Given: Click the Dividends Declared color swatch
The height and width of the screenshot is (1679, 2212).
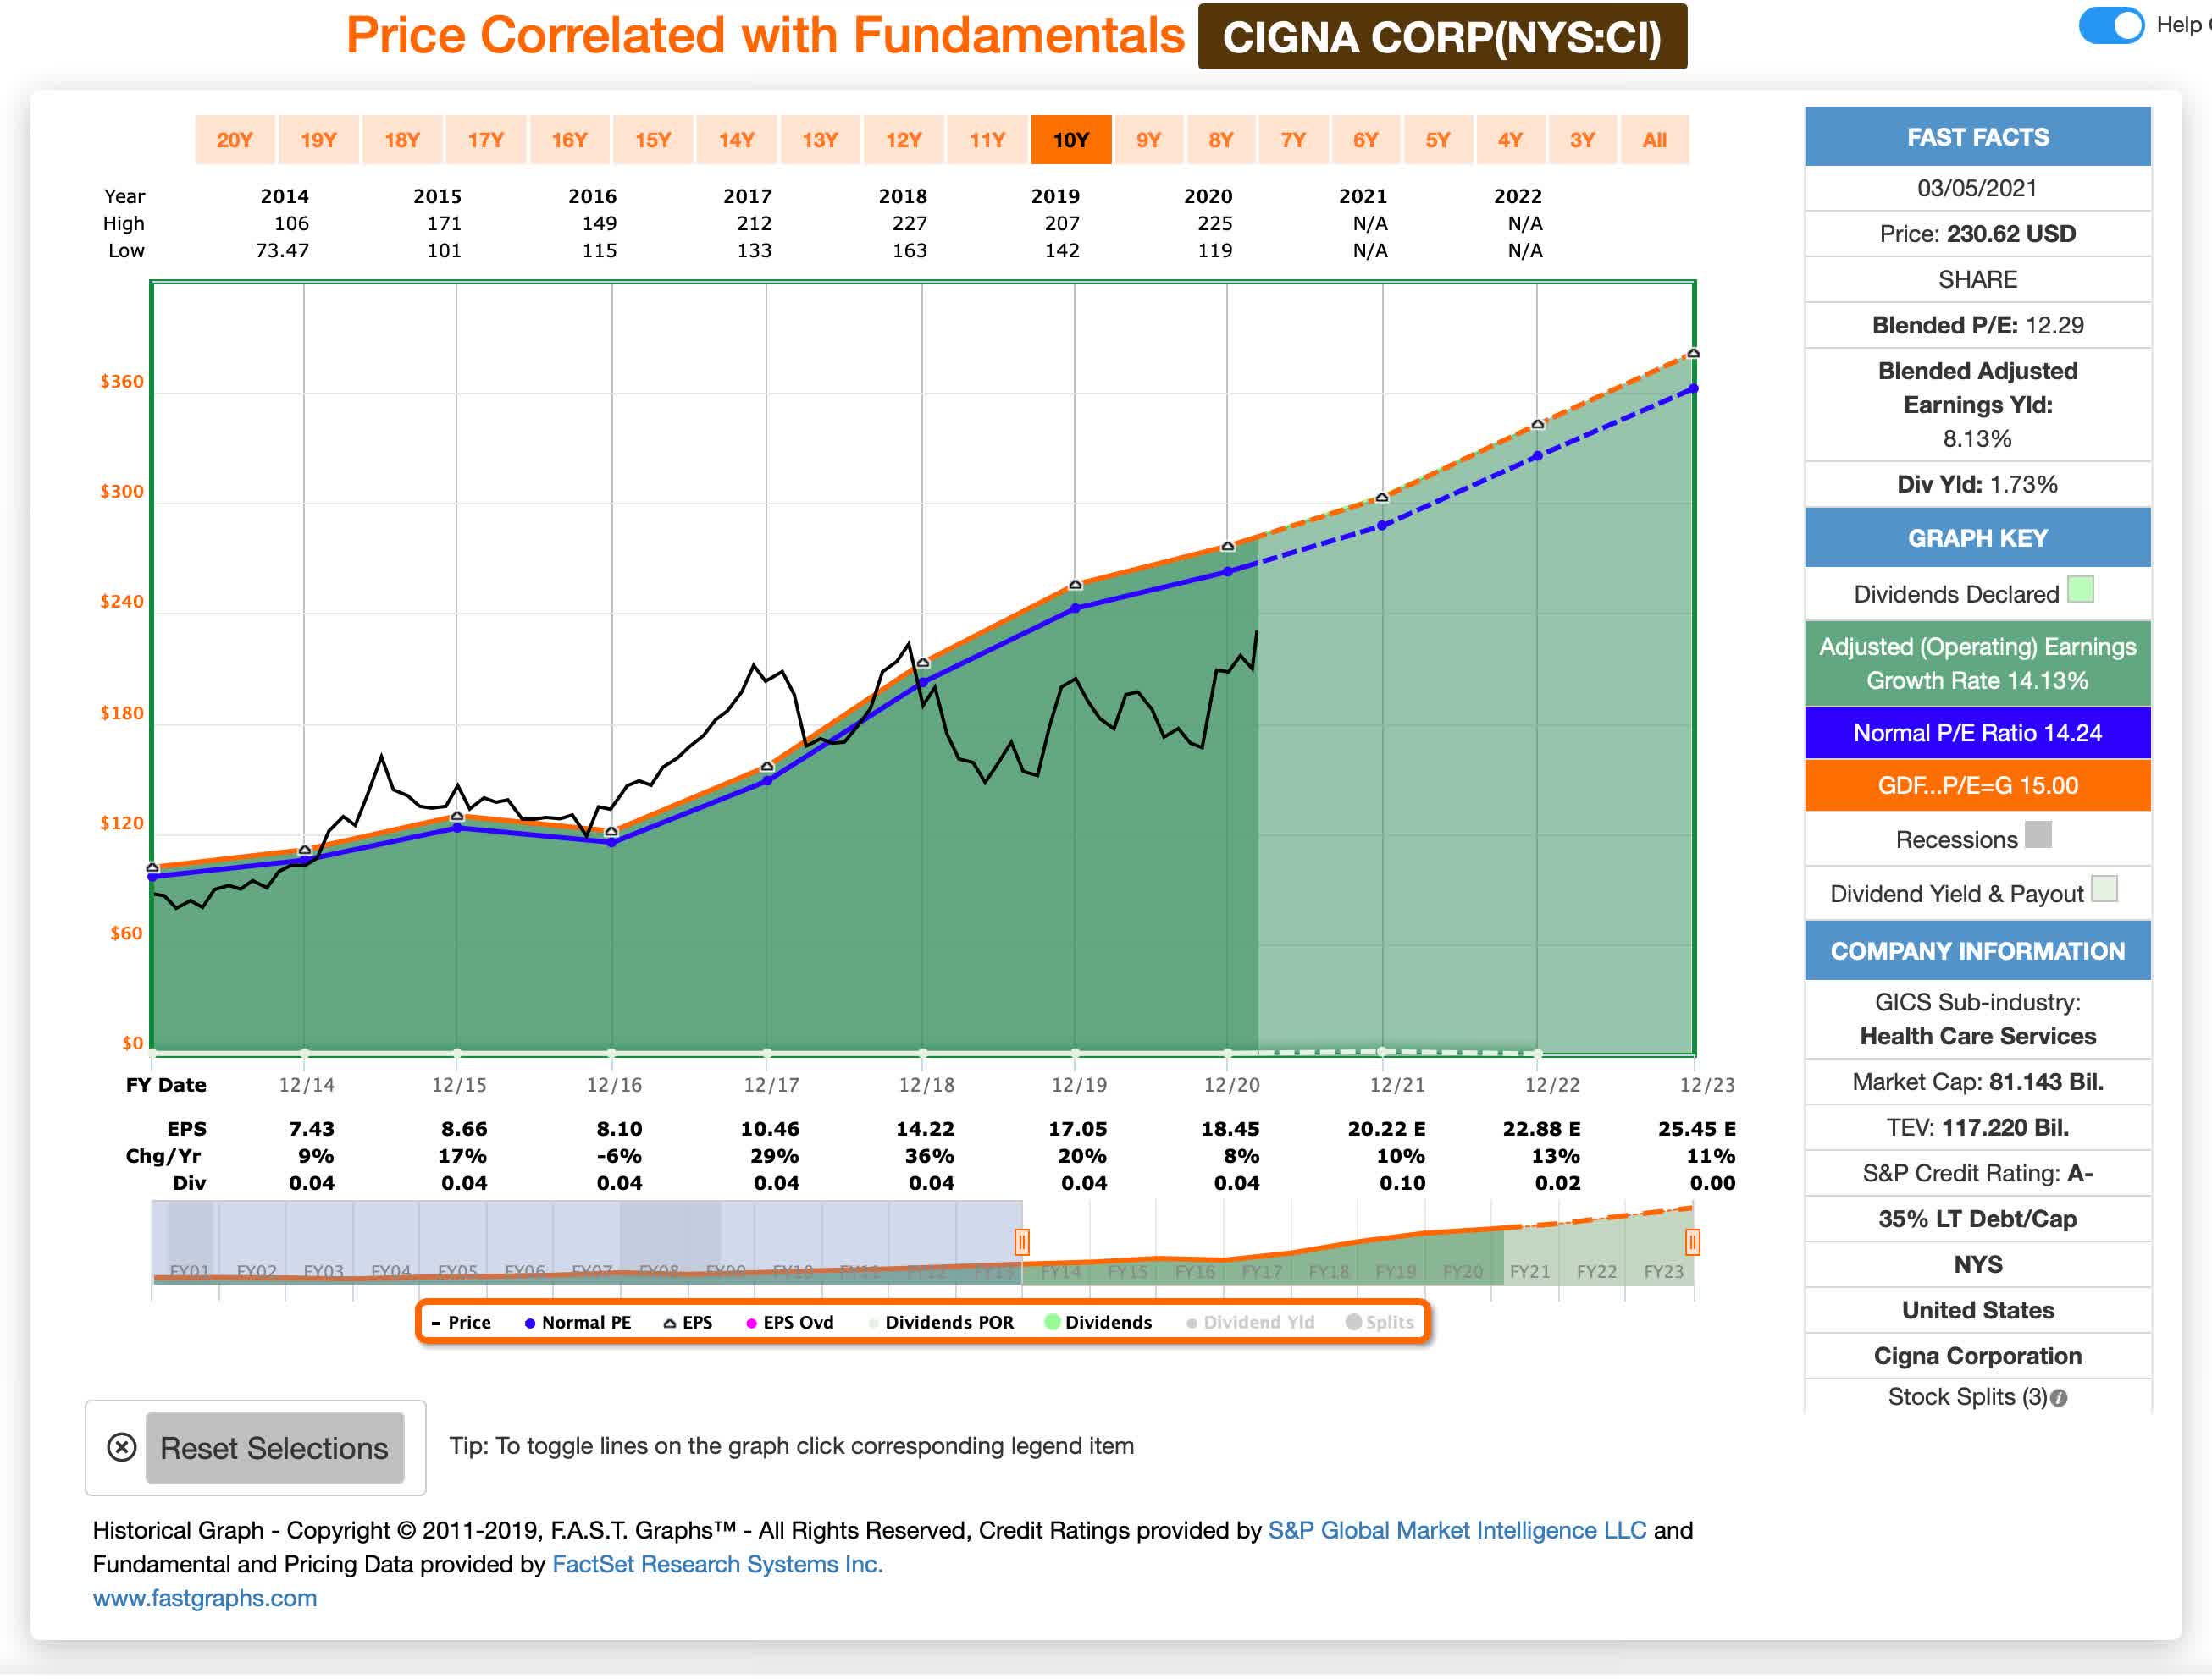Looking at the screenshot, I should (x=2081, y=590).
